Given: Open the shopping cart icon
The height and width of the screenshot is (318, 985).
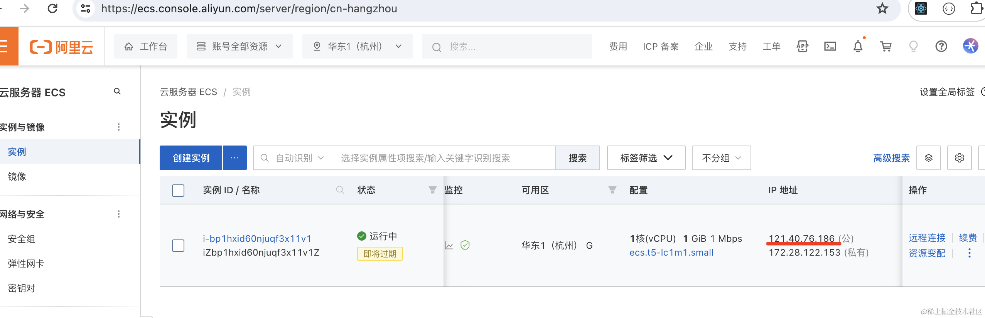Looking at the screenshot, I should [x=885, y=47].
